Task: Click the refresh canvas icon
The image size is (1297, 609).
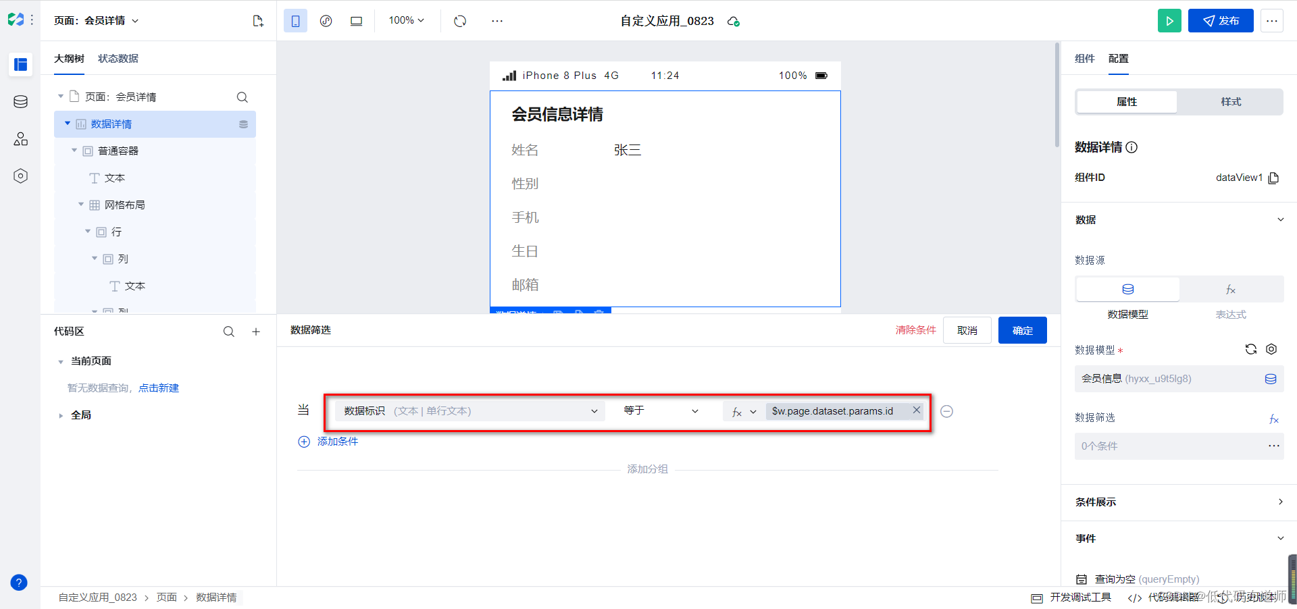Action: pyautogui.click(x=460, y=21)
